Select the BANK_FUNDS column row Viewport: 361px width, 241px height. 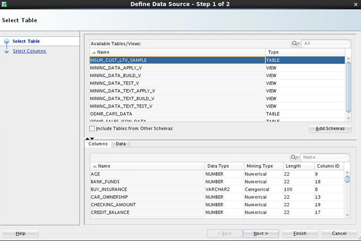[x=217, y=182]
